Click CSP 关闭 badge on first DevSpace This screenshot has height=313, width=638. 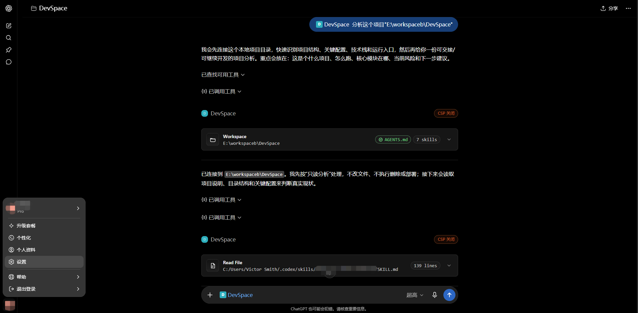(446, 113)
